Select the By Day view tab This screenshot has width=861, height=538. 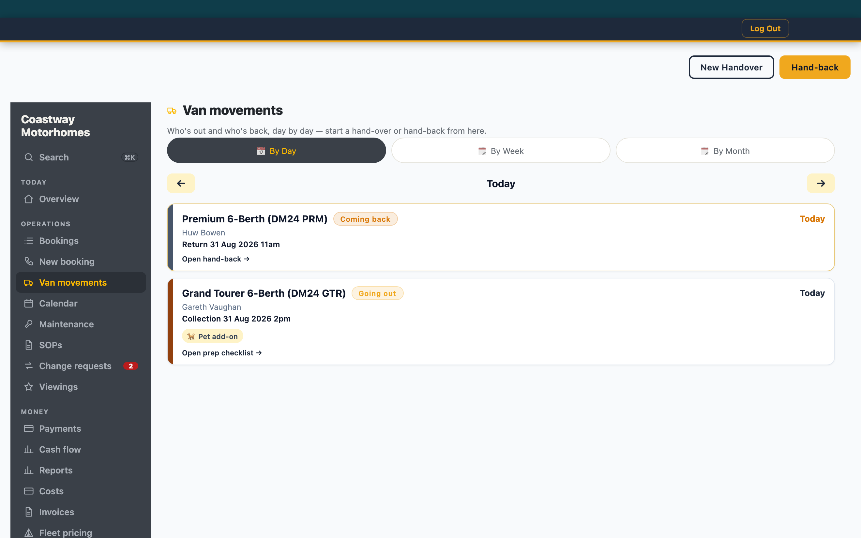coord(277,151)
